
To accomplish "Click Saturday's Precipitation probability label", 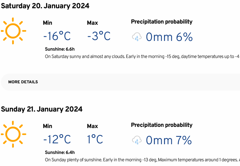I will pos(162,22).
